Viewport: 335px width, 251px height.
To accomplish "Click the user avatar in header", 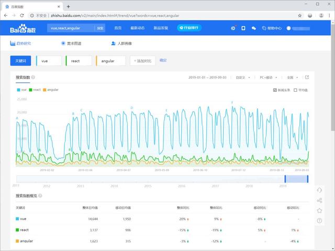I will coord(288,28).
